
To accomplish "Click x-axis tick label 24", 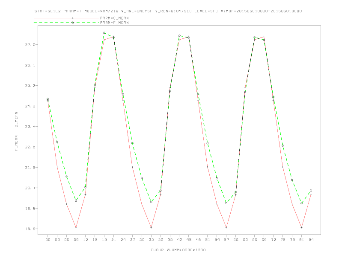I will (123, 240).
